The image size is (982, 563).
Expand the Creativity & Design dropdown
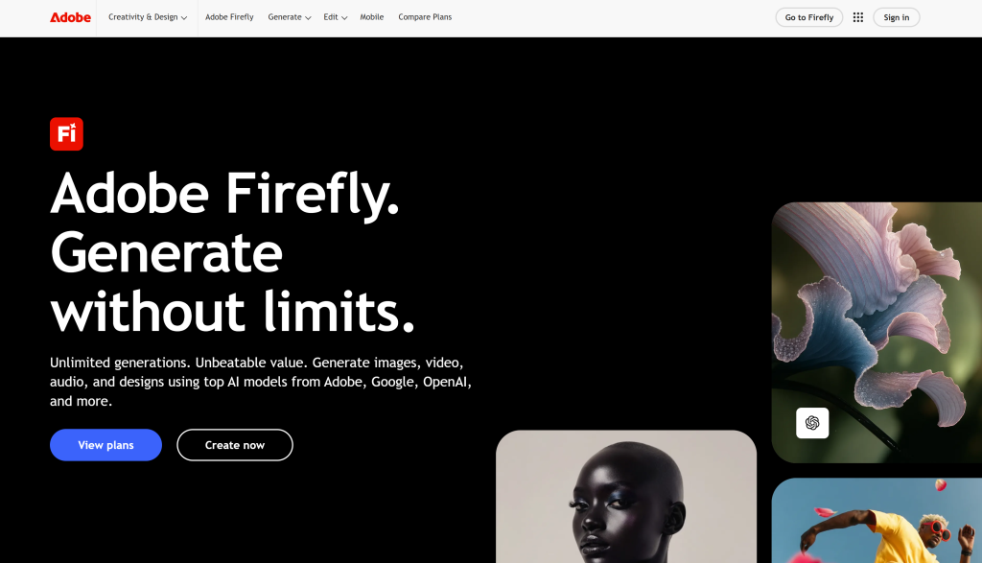pos(148,17)
